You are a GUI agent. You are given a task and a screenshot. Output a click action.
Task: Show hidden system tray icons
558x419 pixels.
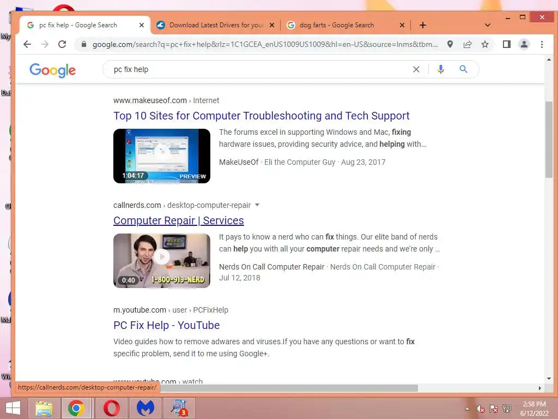(467, 409)
